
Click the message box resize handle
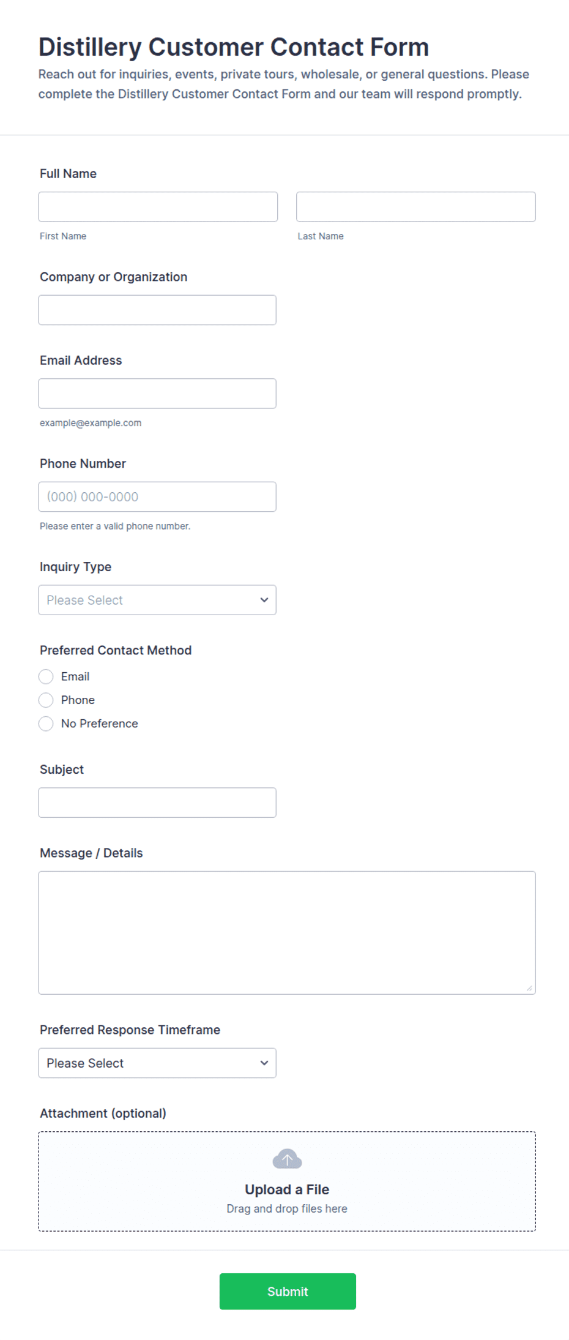tap(529, 988)
